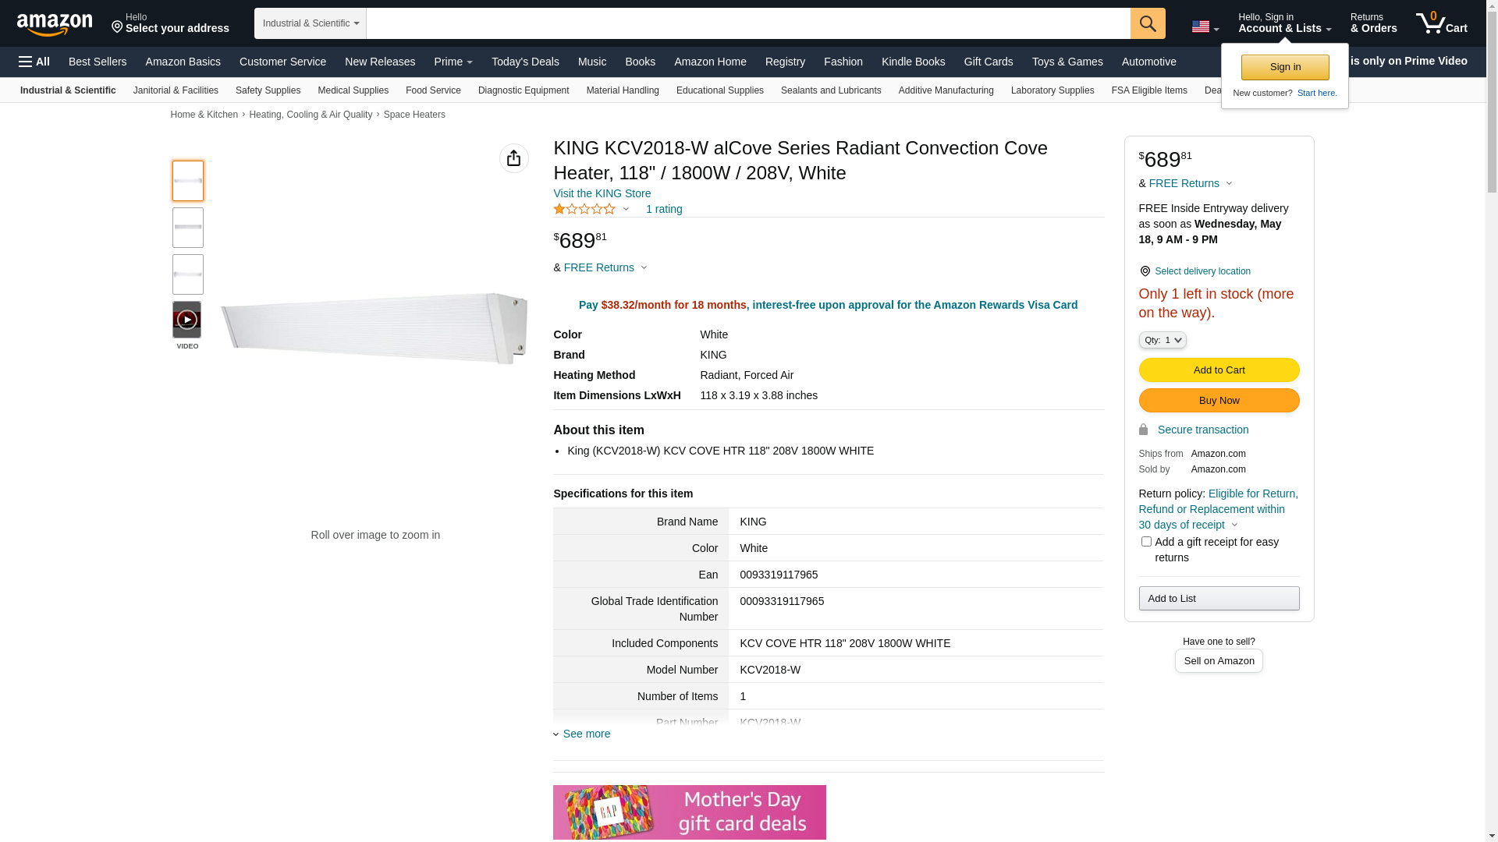The image size is (1498, 842).
Task: Click Visit the KING Store link
Action: point(602,193)
